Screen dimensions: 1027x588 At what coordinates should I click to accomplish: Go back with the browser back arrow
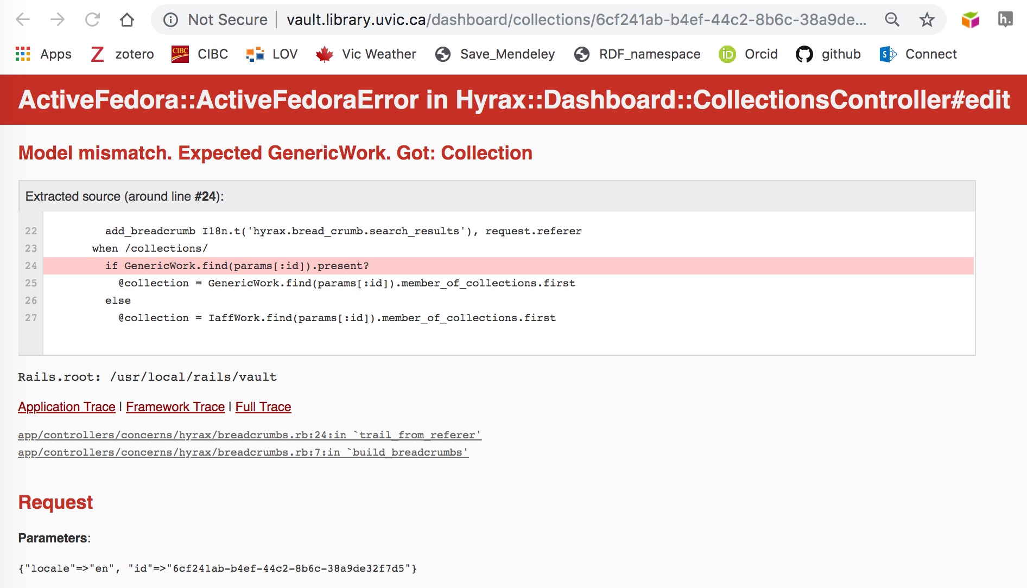(x=23, y=20)
